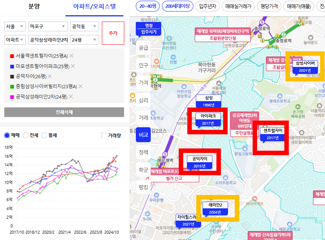Open the 24평 size dropdown
This screenshot has height=240, width=325.
[x=84, y=40]
